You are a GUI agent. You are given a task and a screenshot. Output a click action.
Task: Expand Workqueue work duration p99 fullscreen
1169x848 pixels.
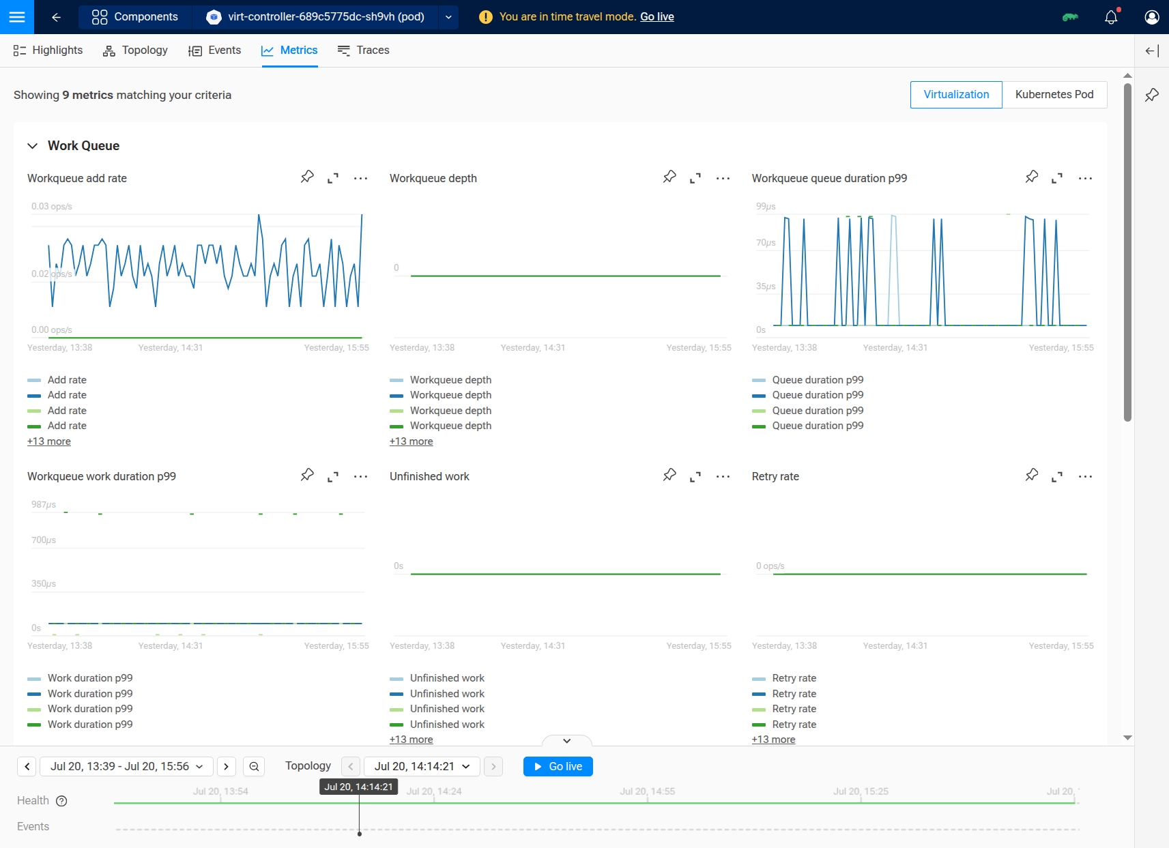333,476
